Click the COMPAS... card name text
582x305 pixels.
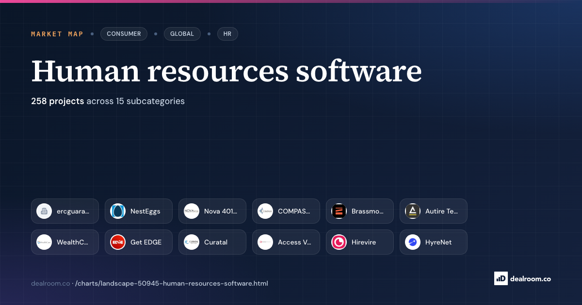294,211
